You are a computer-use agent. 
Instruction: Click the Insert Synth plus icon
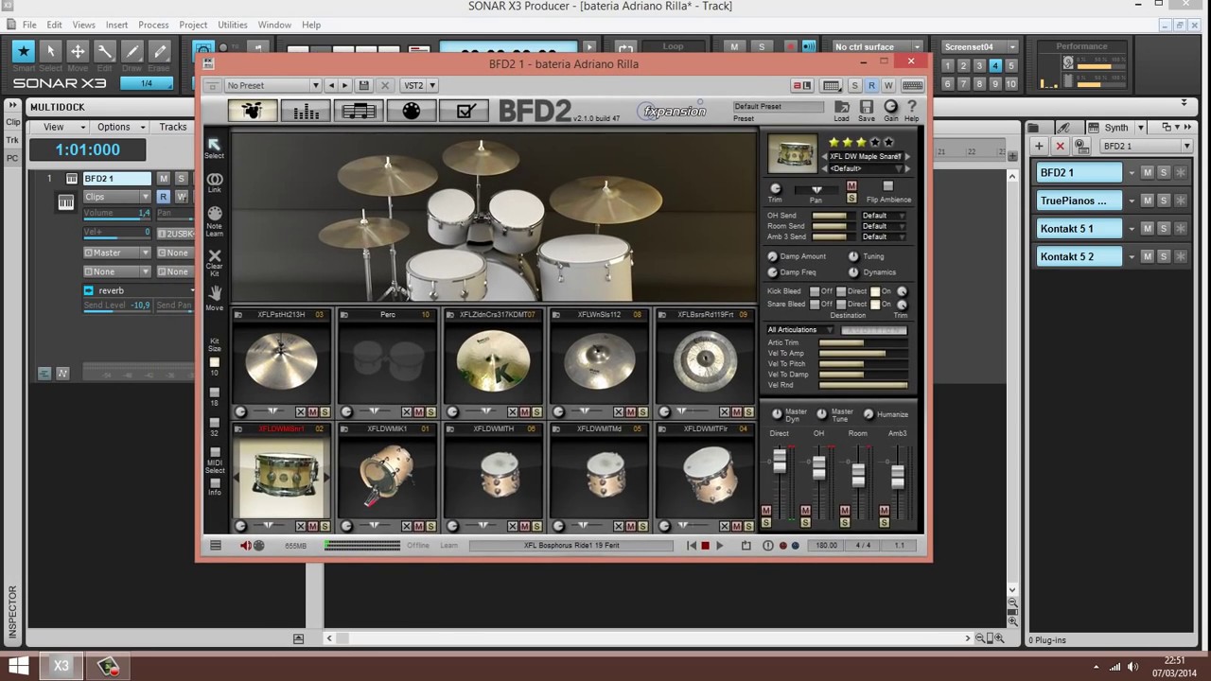pos(1039,146)
